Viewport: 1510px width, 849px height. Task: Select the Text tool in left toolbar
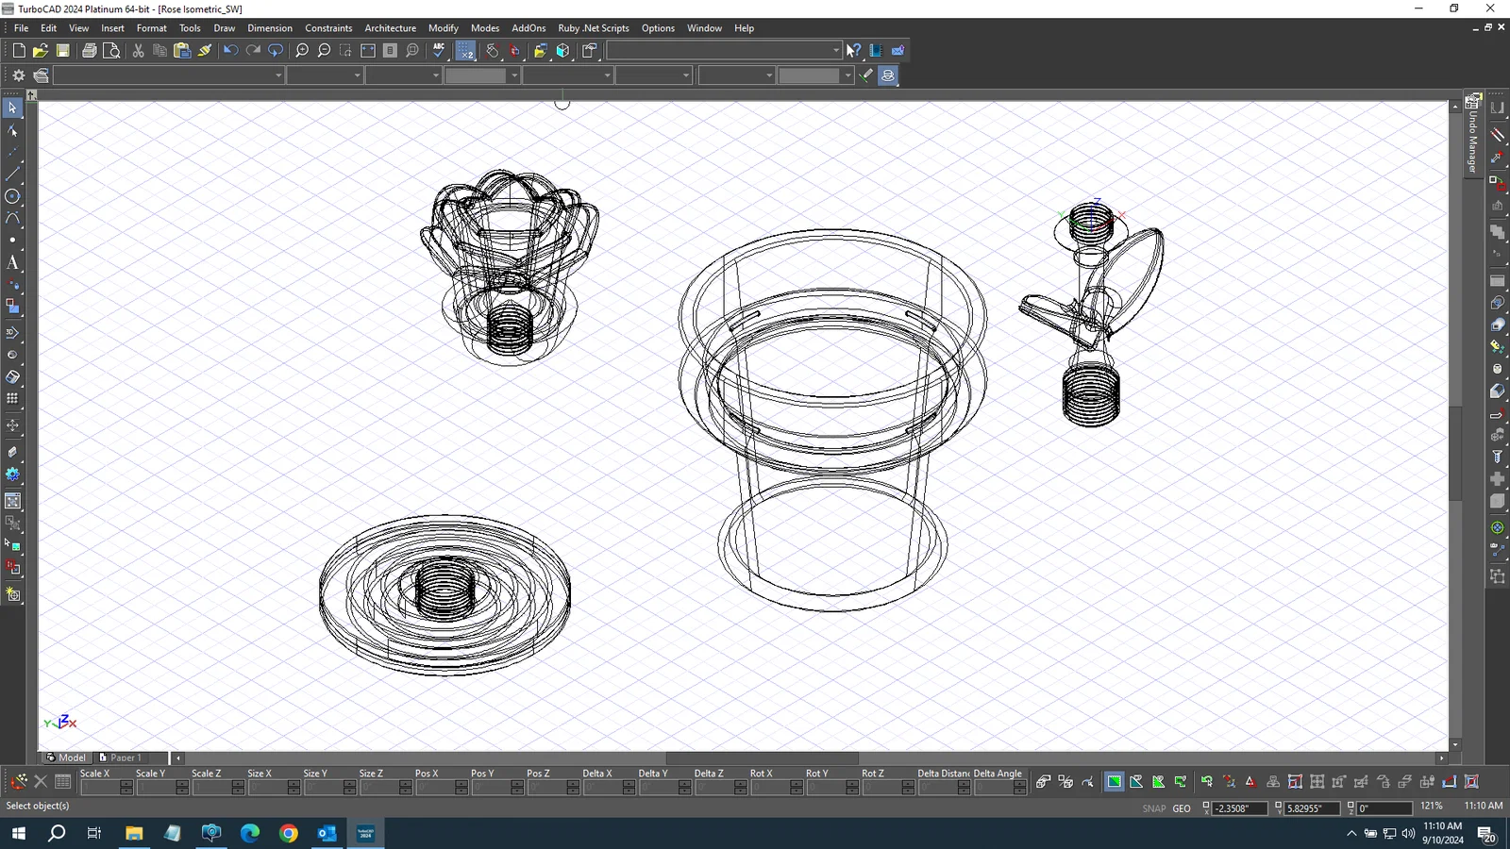(12, 262)
